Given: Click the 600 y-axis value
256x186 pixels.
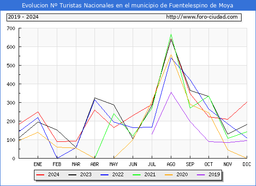Looking at the screenshot, I should (11, 47).
